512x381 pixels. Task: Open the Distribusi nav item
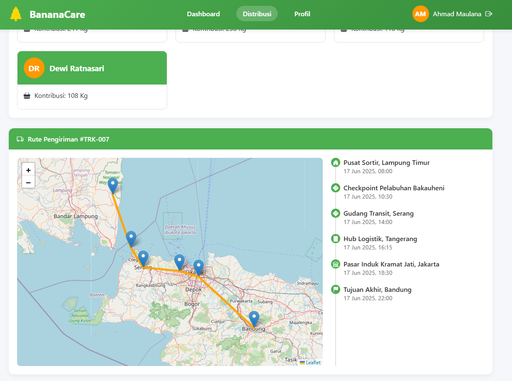pyautogui.click(x=257, y=14)
